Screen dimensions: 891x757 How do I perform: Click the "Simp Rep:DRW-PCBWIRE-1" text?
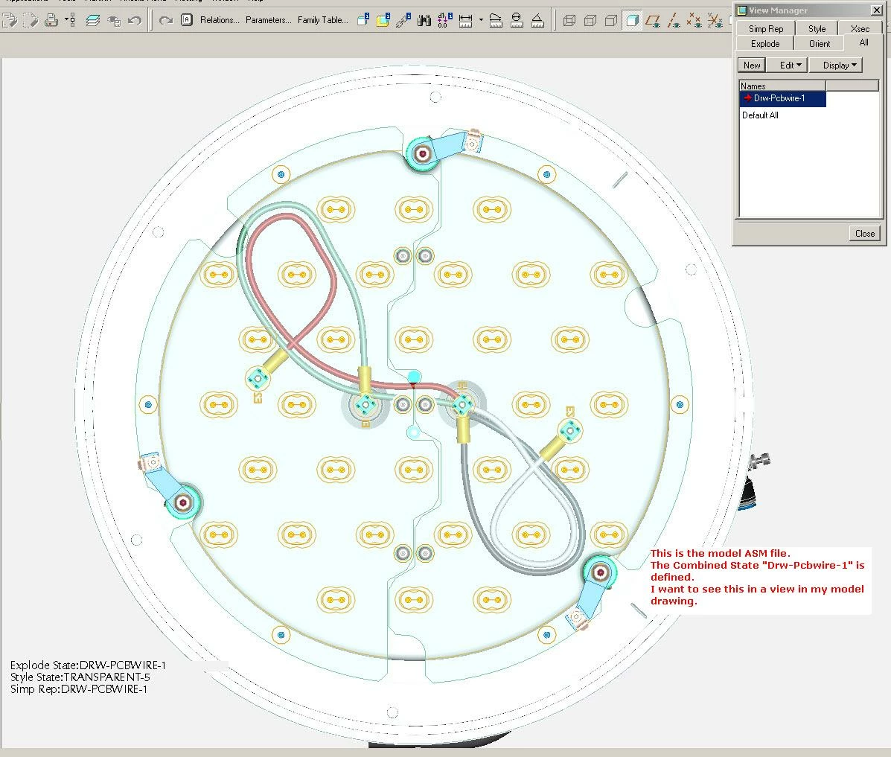[79, 689]
